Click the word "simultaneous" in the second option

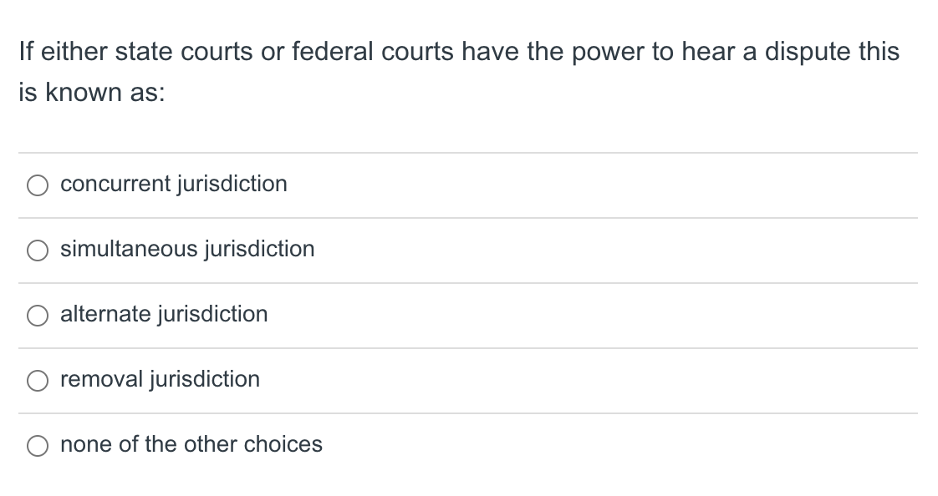(130, 249)
